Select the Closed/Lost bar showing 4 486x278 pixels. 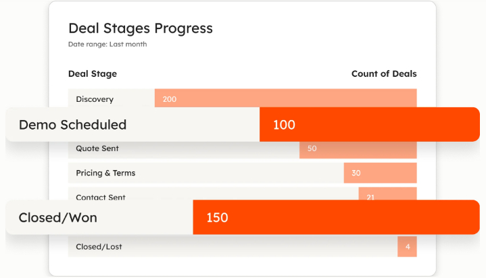(x=407, y=247)
